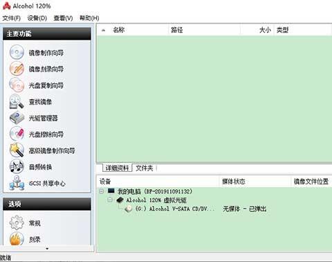Sort by the 大小 column header

(x=265, y=30)
